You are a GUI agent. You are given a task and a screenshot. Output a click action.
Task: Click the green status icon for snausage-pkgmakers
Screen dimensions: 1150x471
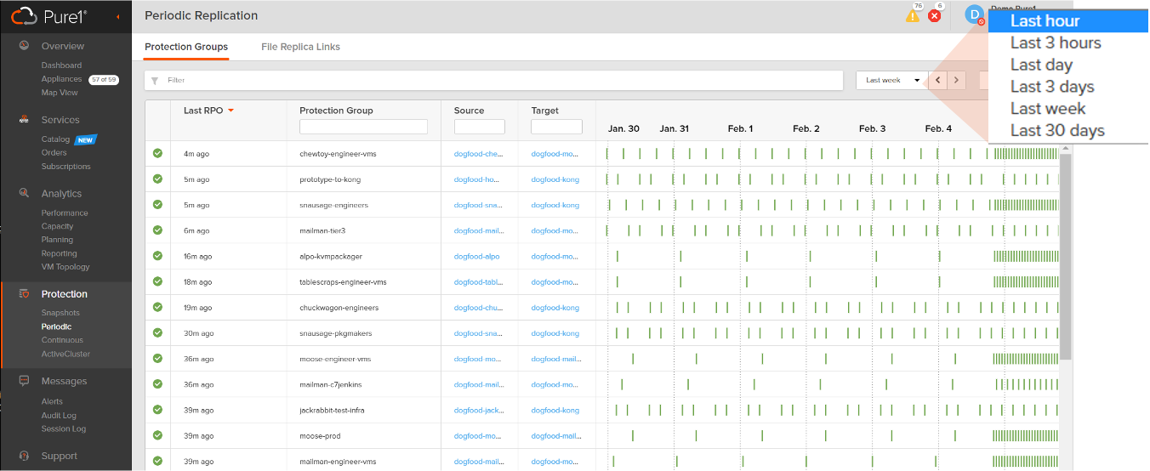tap(157, 333)
